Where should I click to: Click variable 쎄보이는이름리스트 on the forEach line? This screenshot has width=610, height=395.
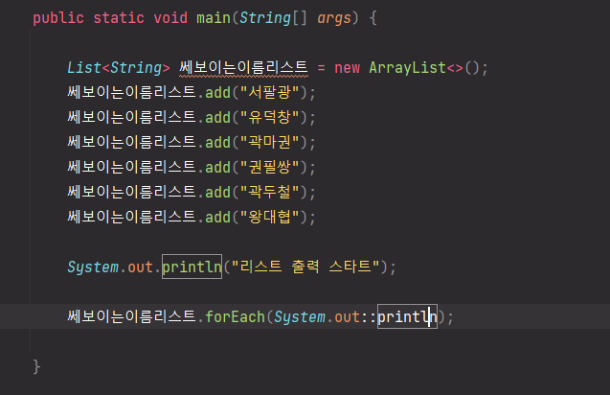point(131,316)
